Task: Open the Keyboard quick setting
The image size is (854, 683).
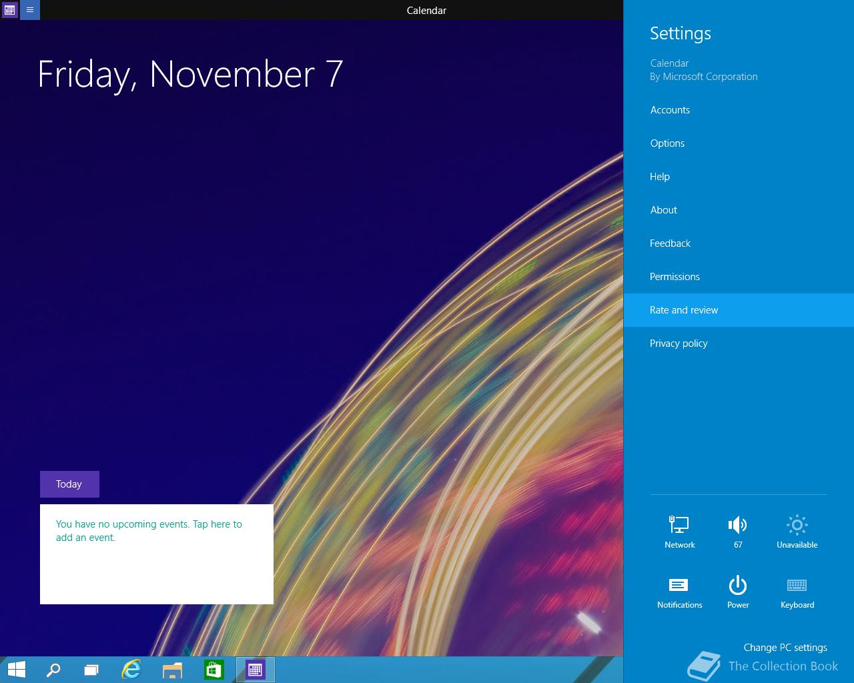Action: coord(797,592)
